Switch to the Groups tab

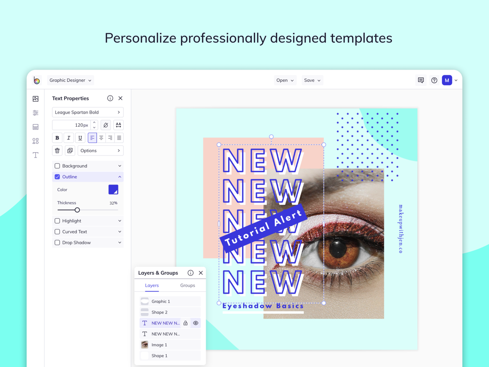187,286
